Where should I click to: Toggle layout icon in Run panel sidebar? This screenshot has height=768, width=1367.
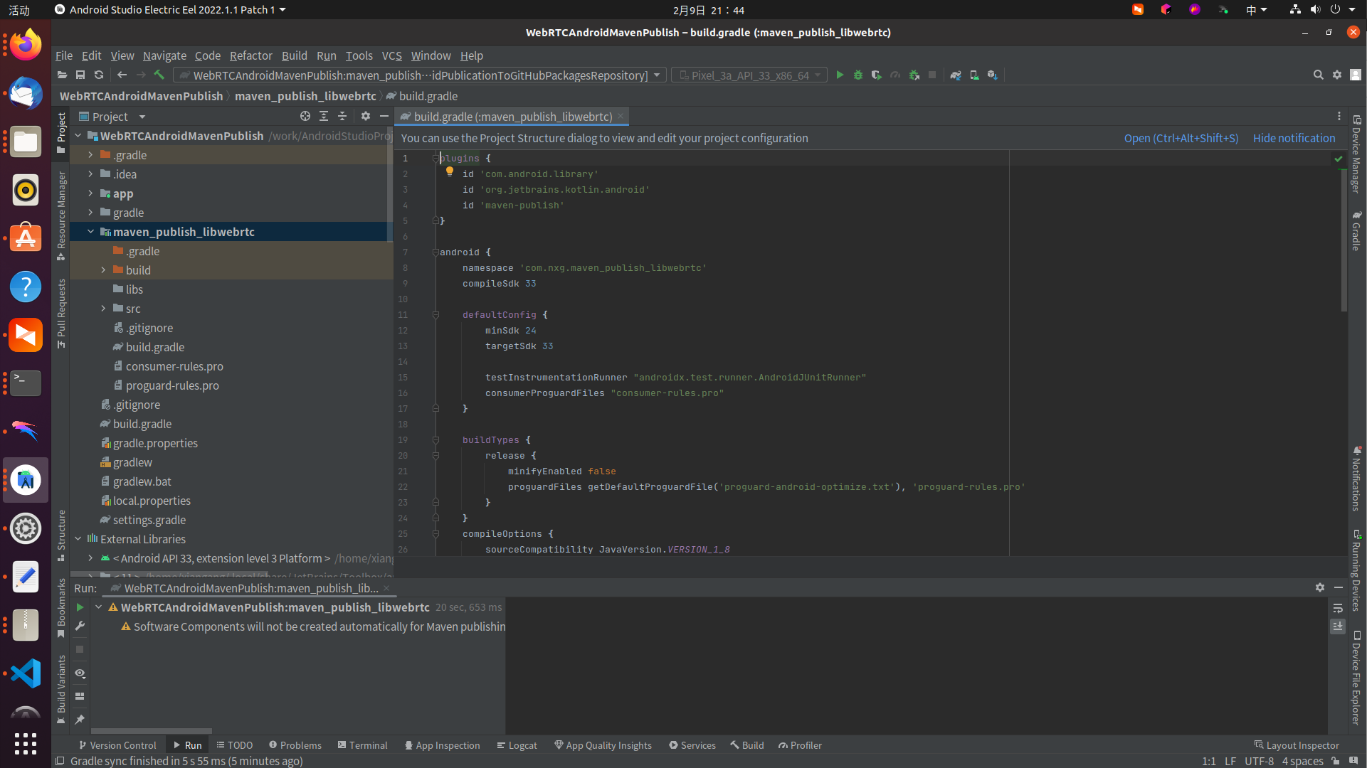pos(80,696)
